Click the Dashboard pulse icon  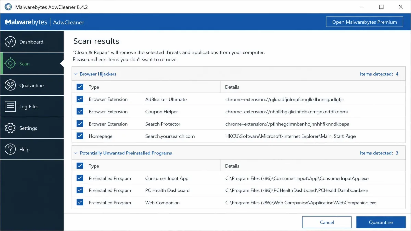pyautogui.click(x=10, y=42)
